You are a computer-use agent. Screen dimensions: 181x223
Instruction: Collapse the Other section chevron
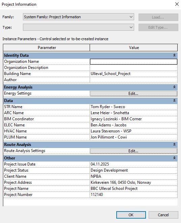pos(174,158)
